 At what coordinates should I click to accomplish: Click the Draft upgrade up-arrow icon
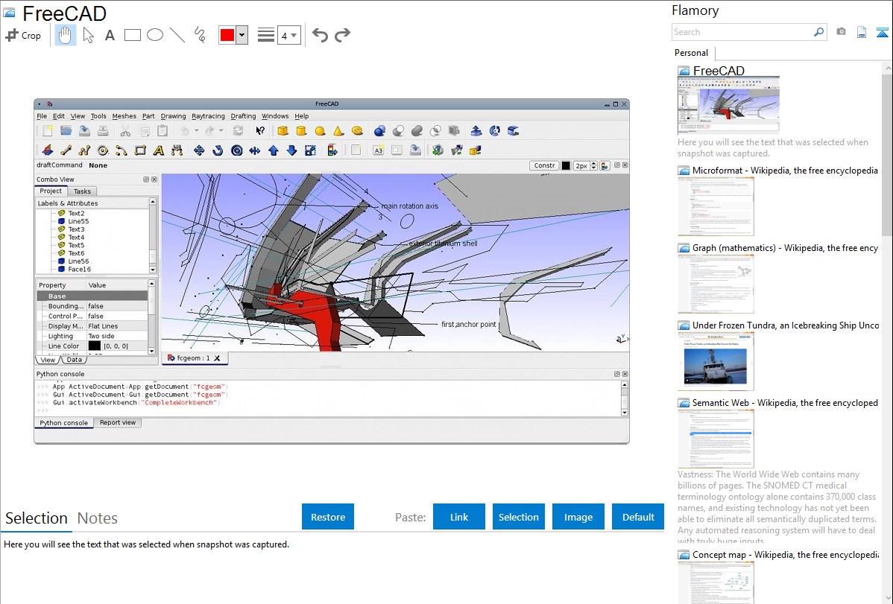pyautogui.click(x=274, y=150)
